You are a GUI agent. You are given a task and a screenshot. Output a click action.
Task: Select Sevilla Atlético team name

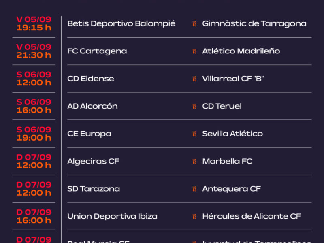click(232, 134)
